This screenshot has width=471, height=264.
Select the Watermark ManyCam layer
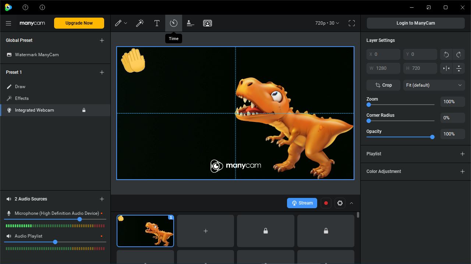point(55,55)
